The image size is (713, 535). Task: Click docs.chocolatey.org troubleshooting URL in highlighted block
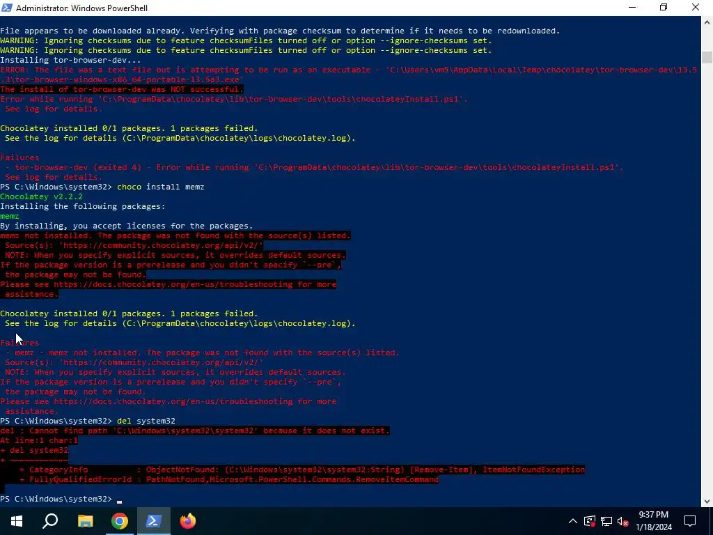coord(173,284)
